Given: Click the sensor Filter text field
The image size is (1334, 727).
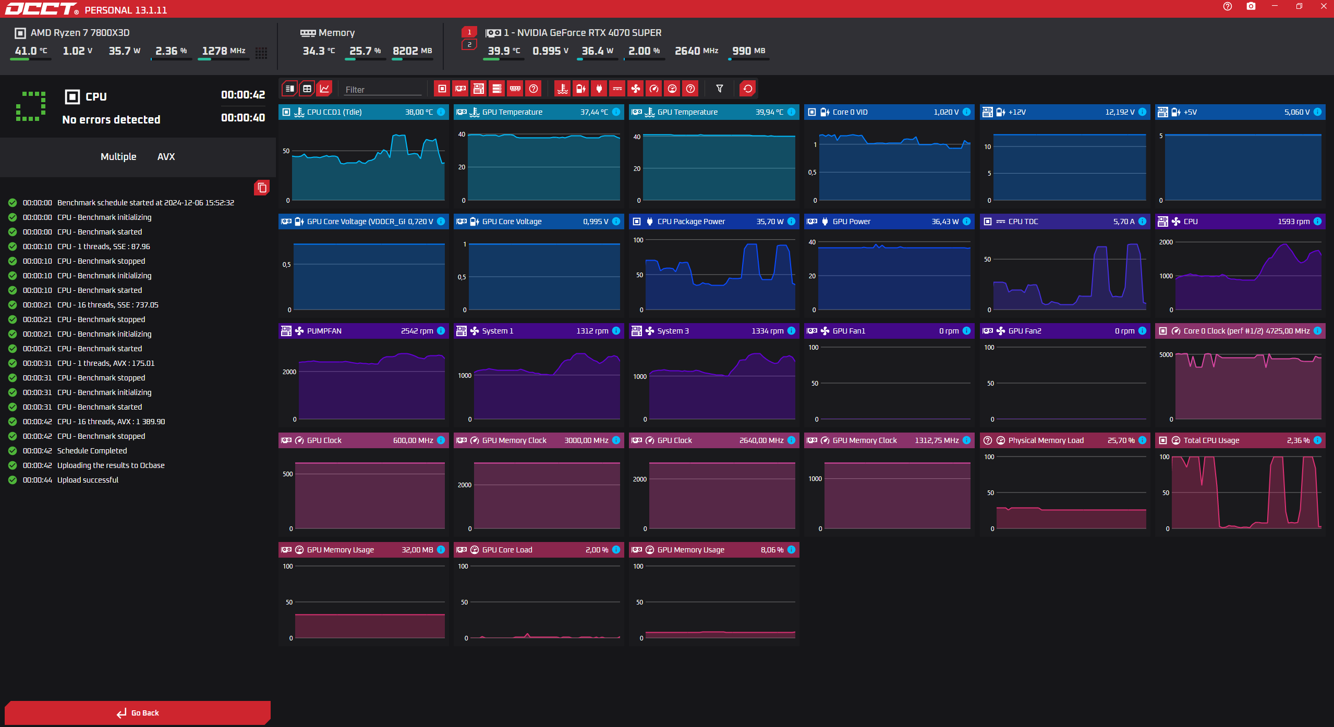Looking at the screenshot, I should pyautogui.click(x=382, y=90).
